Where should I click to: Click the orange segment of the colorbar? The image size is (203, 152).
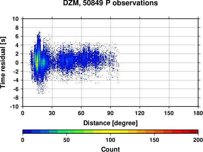point(150,132)
